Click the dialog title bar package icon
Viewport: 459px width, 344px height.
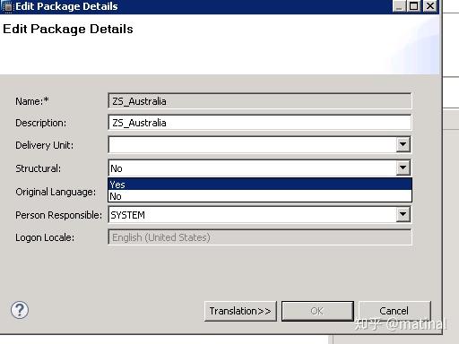8,6
